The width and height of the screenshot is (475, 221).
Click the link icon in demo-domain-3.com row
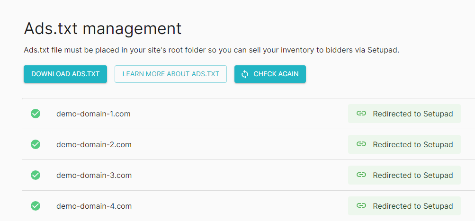[361, 175]
